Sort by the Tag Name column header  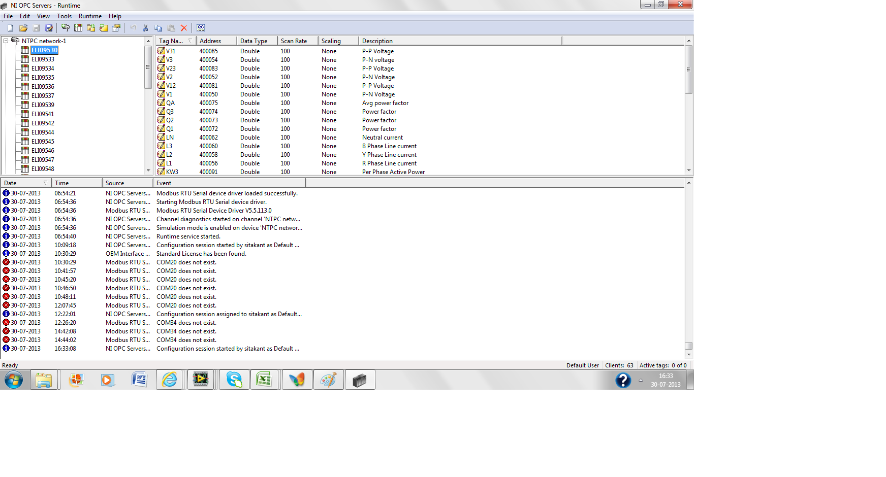click(x=176, y=41)
